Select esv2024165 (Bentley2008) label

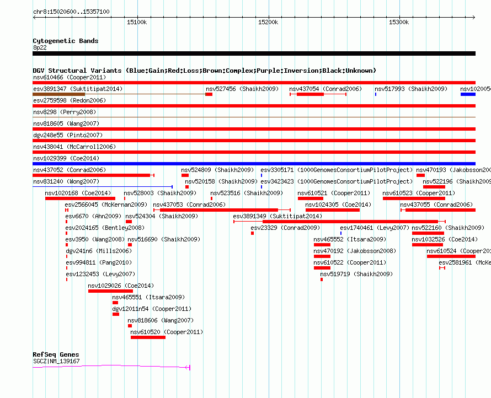click(x=105, y=228)
